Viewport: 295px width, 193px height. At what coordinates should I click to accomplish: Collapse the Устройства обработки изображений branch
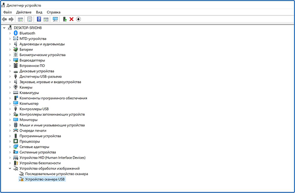click(x=10, y=168)
